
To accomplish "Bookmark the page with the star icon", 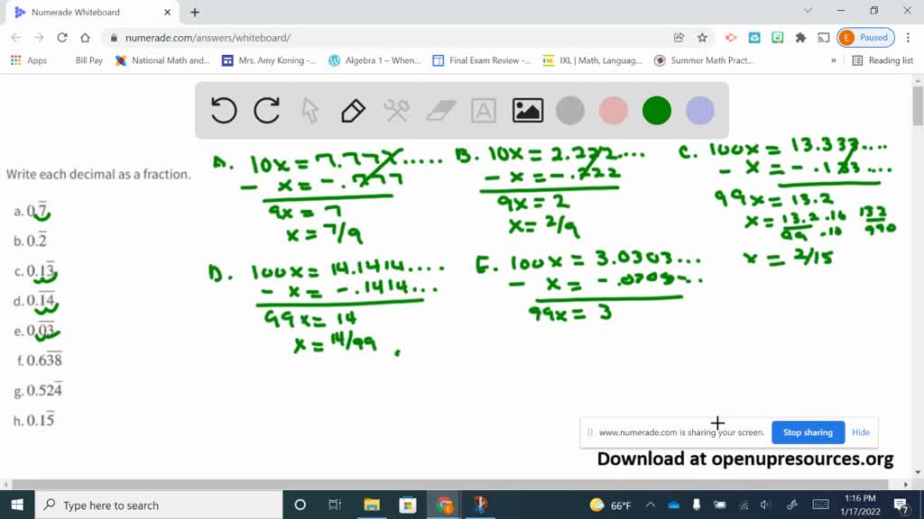I will pyautogui.click(x=700, y=39).
